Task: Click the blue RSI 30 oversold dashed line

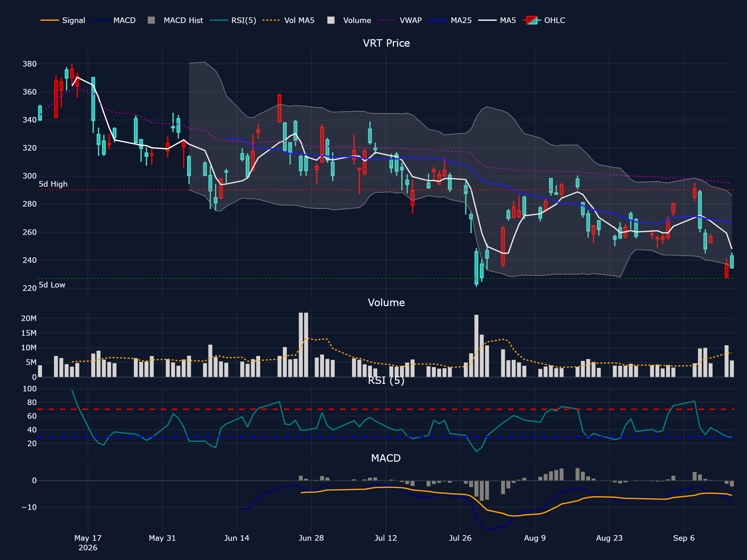Action: (386, 437)
